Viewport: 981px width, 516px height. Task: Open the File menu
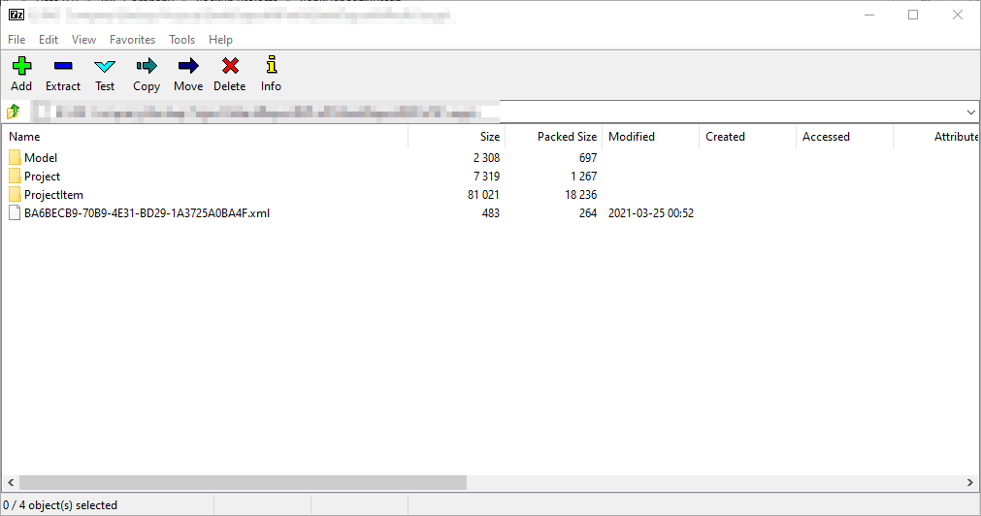click(16, 40)
